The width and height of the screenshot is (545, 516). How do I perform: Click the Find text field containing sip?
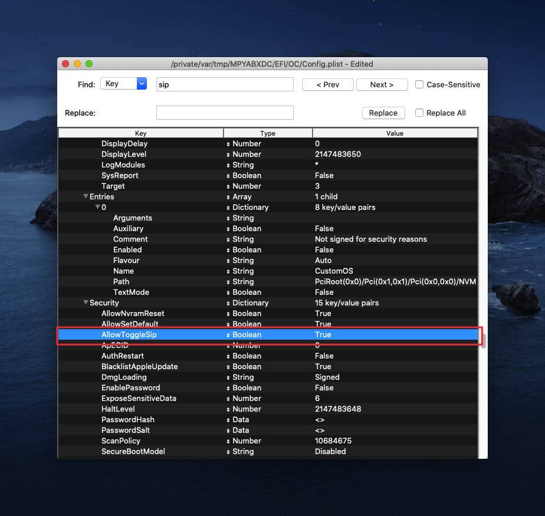point(224,84)
